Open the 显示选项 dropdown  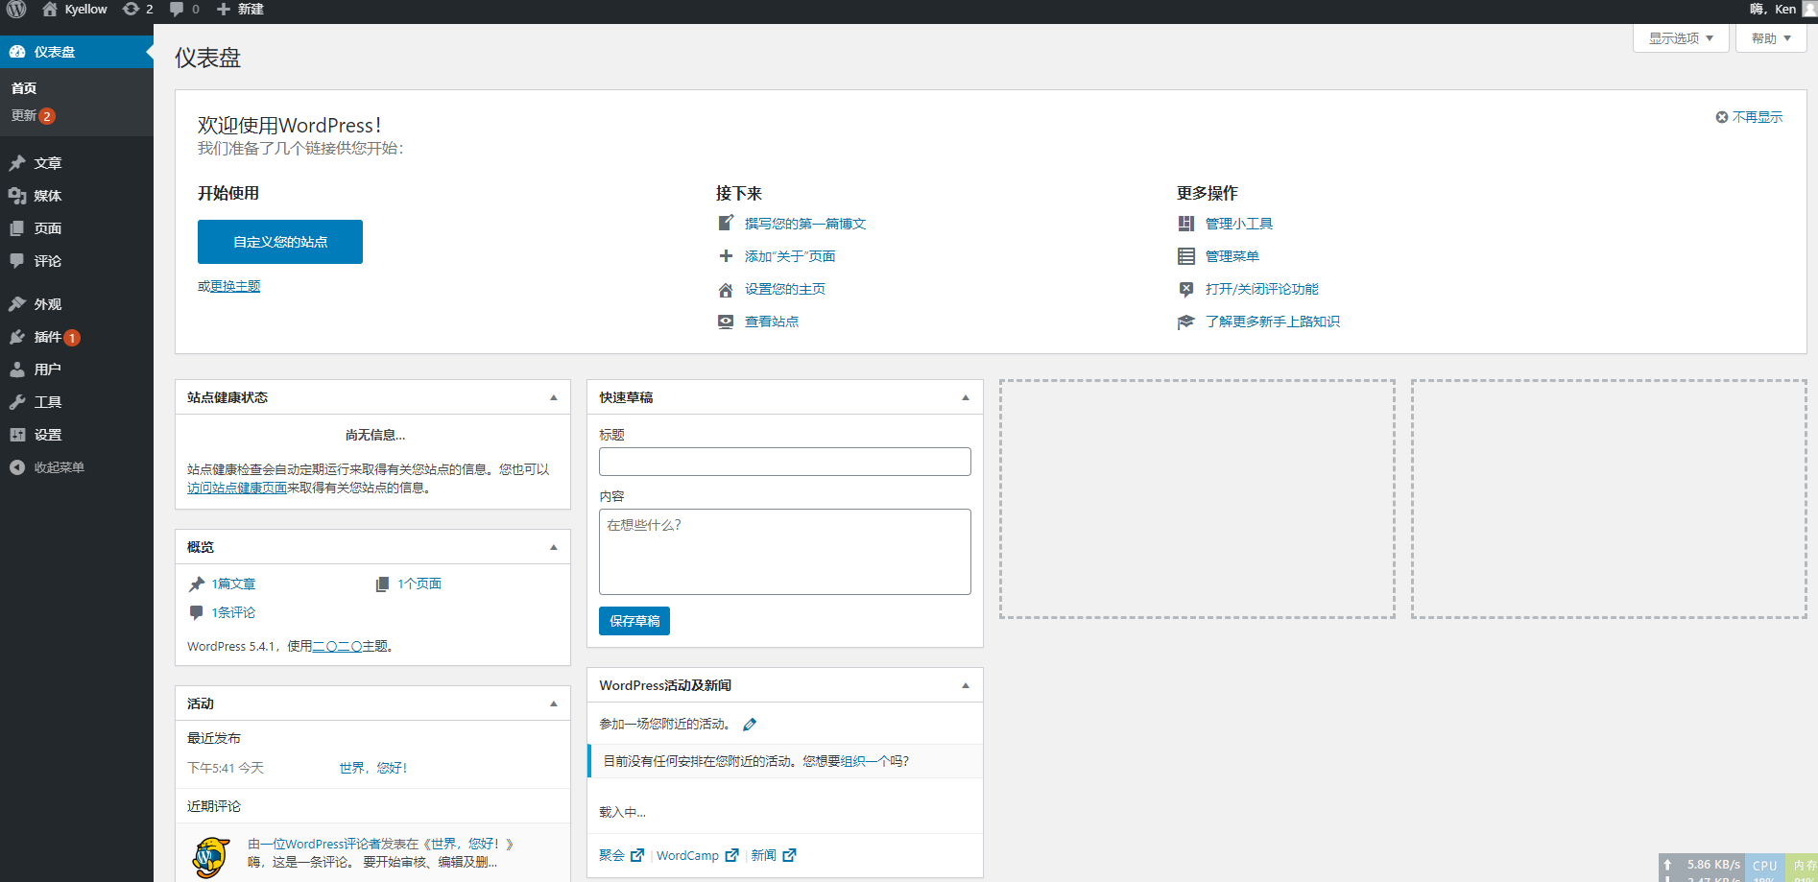1681,38
